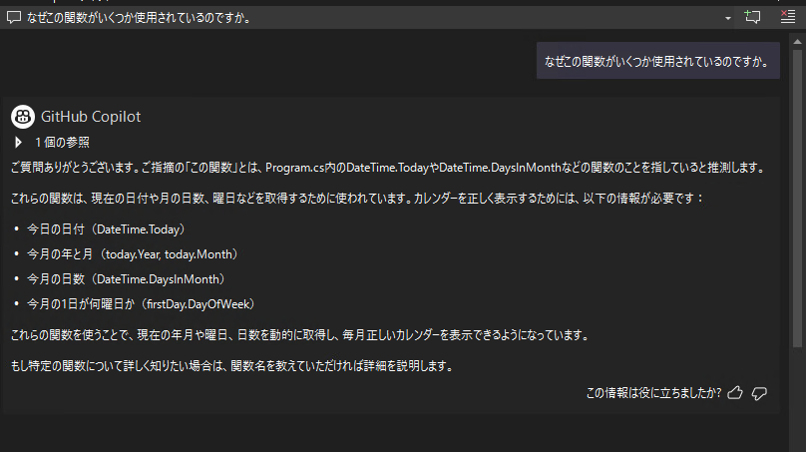Give the response a thumbs up
The image size is (806, 452).
coord(735,393)
